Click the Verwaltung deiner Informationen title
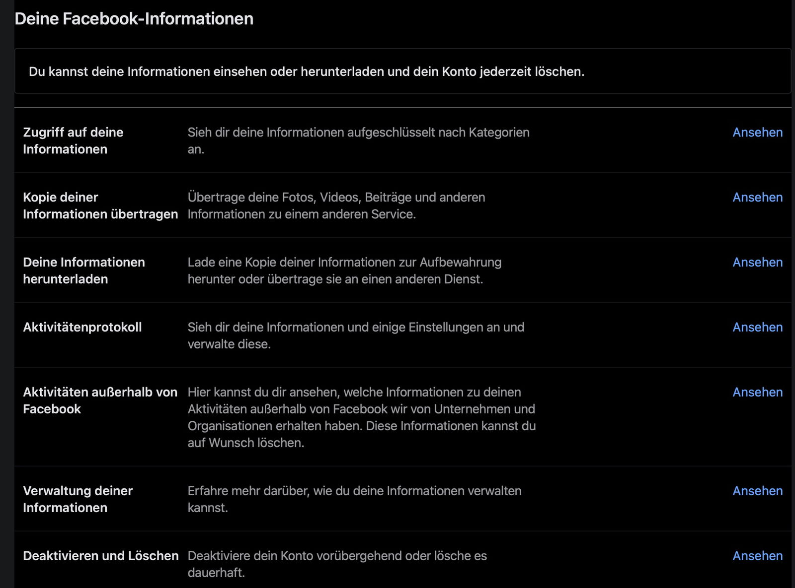The image size is (795, 588). click(78, 500)
